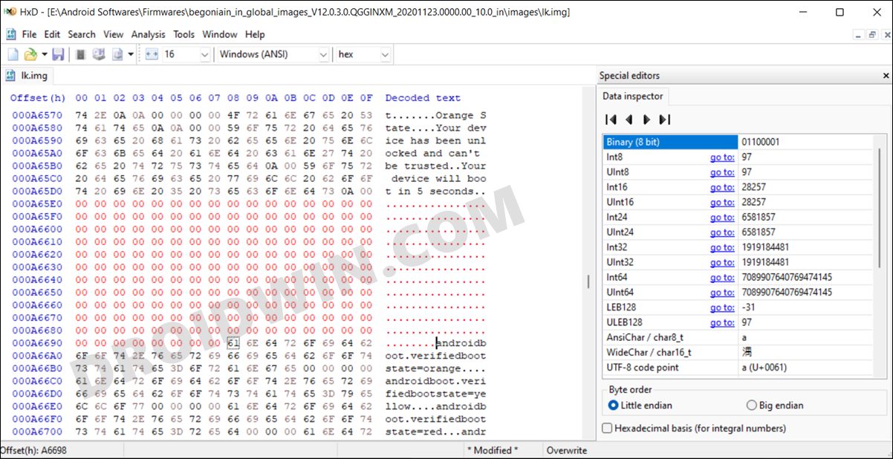Open the bytes-per-row dropdown showing 16
Viewport: 893px width, 459px height.
tap(205, 53)
